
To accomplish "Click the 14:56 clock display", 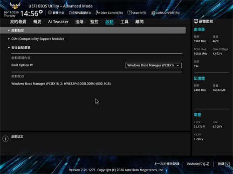I will (x=29, y=13).
